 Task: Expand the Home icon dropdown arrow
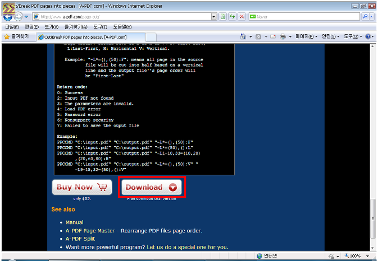click(251, 36)
